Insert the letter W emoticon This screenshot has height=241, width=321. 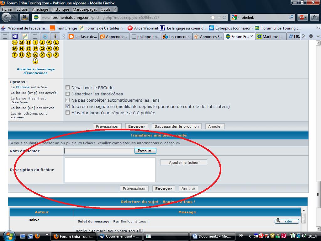coord(35,55)
